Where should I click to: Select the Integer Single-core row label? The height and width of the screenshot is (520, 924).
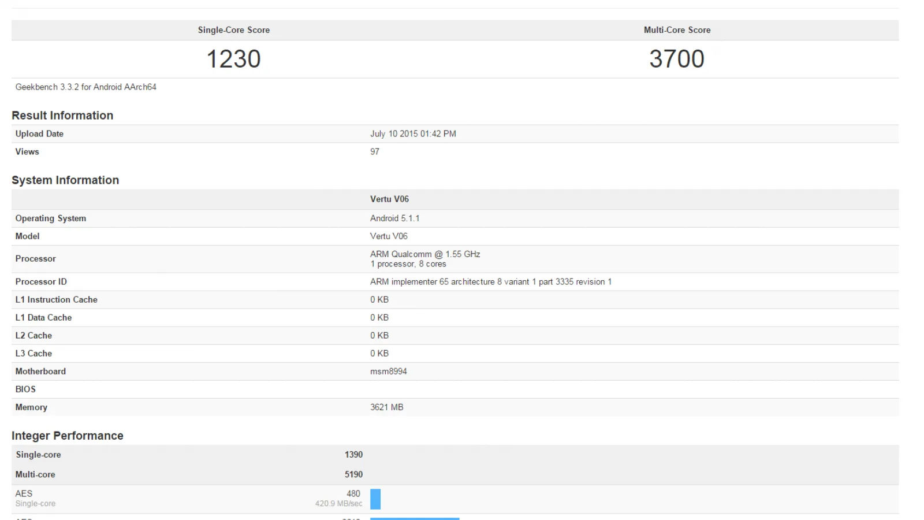(x=38, y=455)
